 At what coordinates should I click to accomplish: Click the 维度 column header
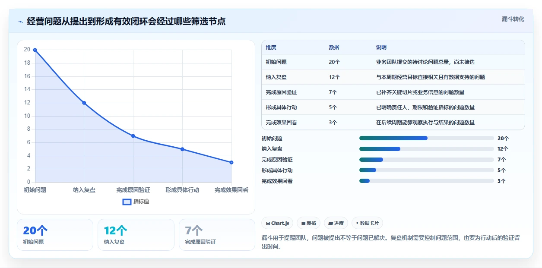click(x=271, y=47)
